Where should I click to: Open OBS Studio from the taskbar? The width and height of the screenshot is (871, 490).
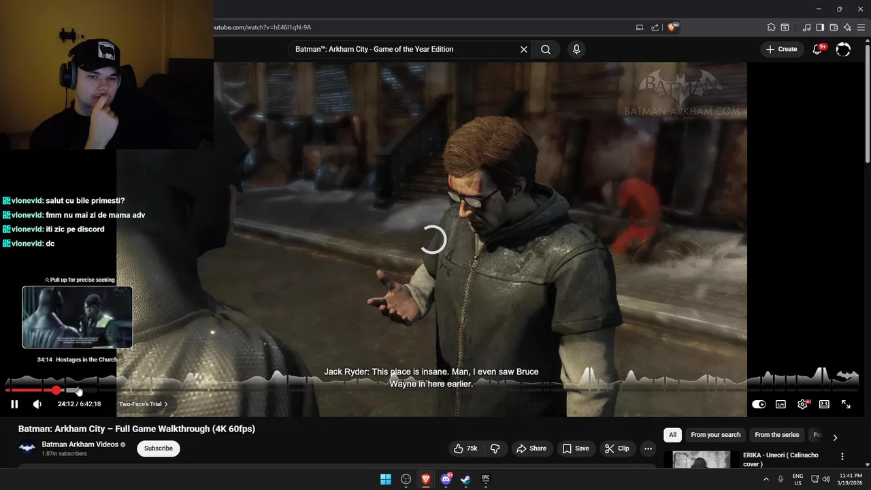coord(406,479)
